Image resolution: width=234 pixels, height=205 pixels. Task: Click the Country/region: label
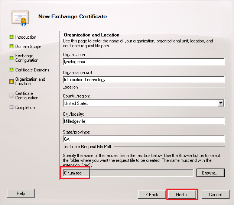point(76,96)
